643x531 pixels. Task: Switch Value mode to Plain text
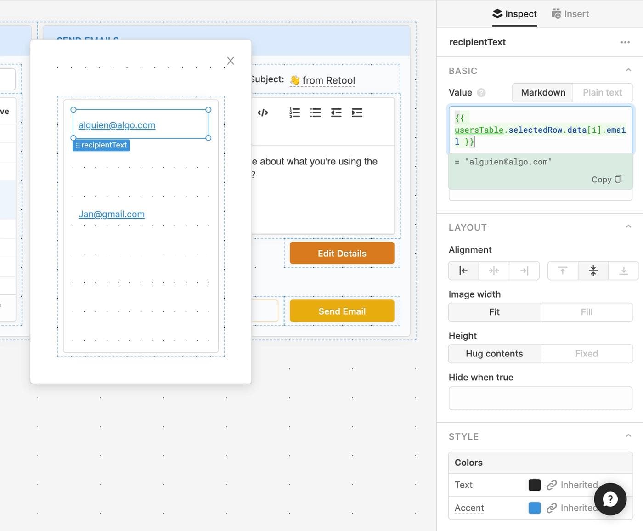coord(602,92)
